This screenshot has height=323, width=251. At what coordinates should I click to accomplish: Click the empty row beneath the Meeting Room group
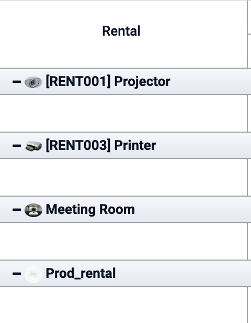[123, 241]
